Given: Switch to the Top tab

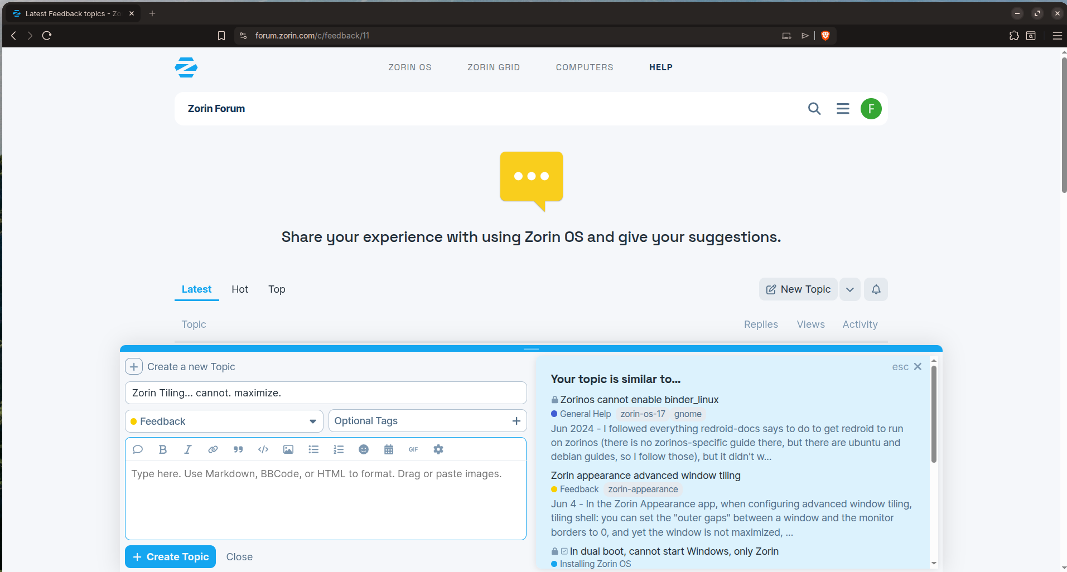Looking at the screenshot, I should tap(277, 289).
